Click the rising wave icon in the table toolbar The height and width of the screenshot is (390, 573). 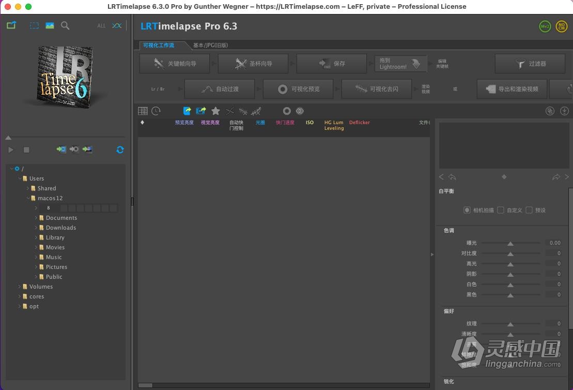256,111
